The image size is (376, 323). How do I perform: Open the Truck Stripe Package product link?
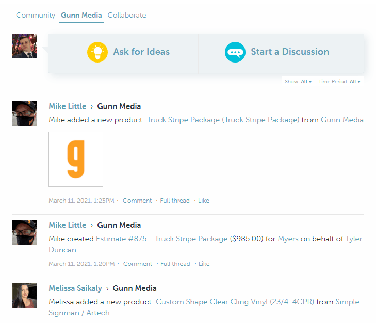[x=223, y=120]
